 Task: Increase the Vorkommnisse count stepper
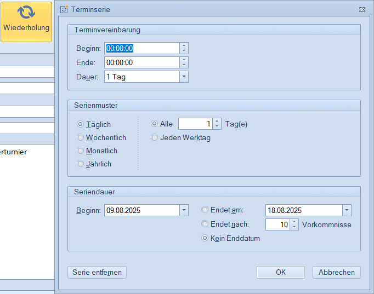294,222
